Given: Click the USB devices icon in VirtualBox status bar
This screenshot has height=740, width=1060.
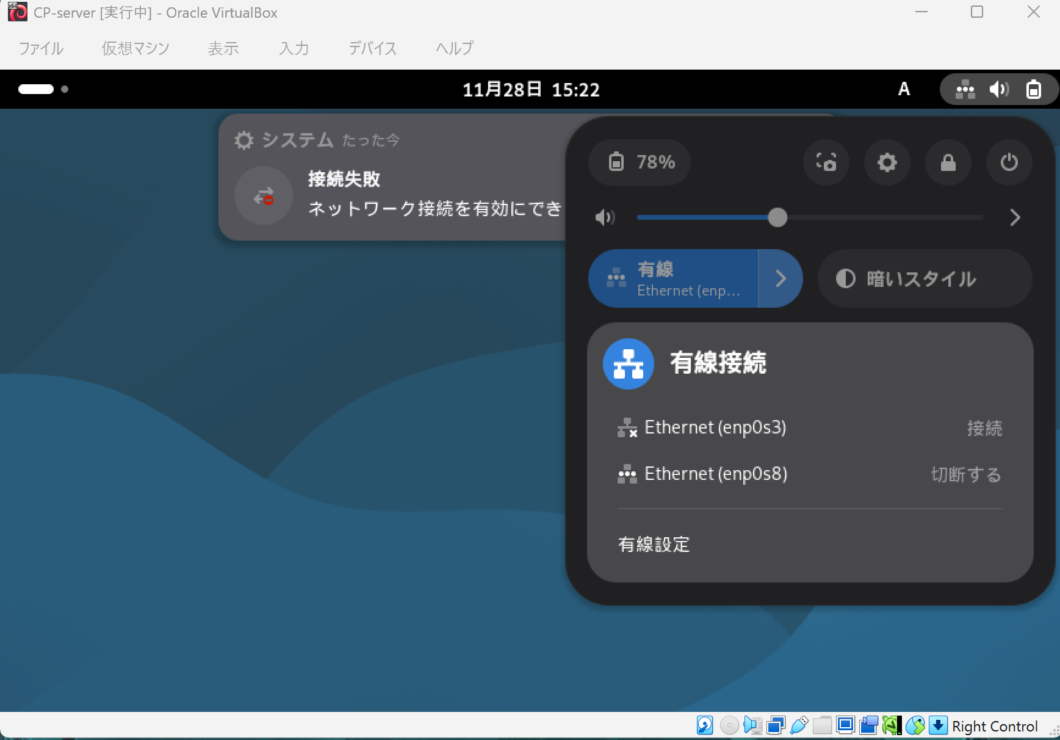Looking at the screenshot, I should (799, 725).
